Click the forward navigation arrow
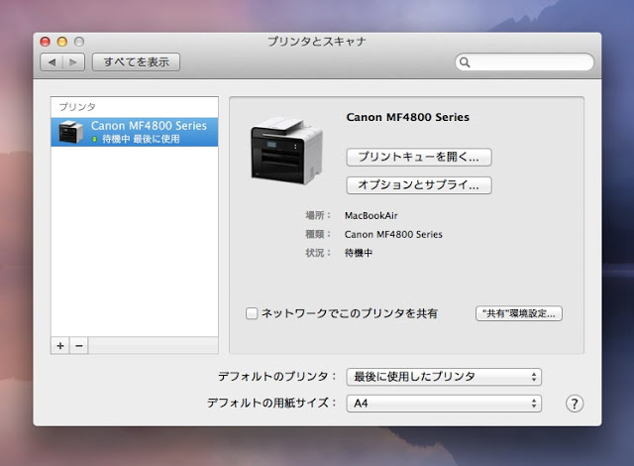 73,62
